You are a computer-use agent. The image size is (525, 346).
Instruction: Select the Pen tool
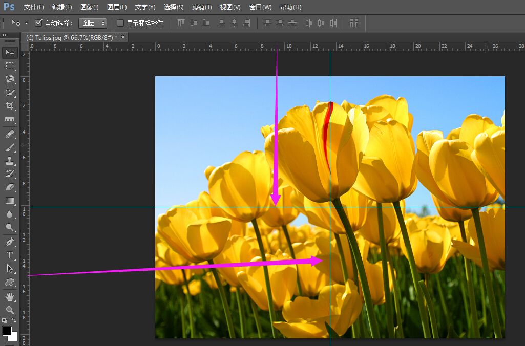point(10,242)
